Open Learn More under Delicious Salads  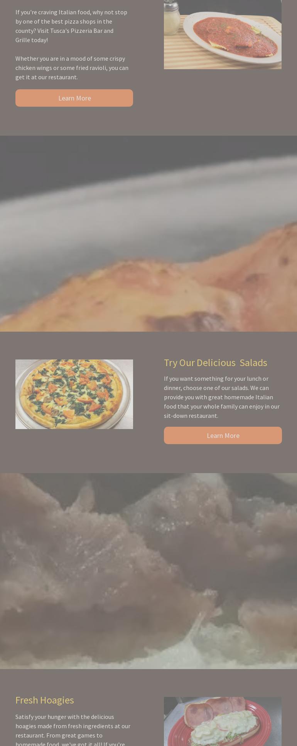pyautogui.click(x=223, y=435)
